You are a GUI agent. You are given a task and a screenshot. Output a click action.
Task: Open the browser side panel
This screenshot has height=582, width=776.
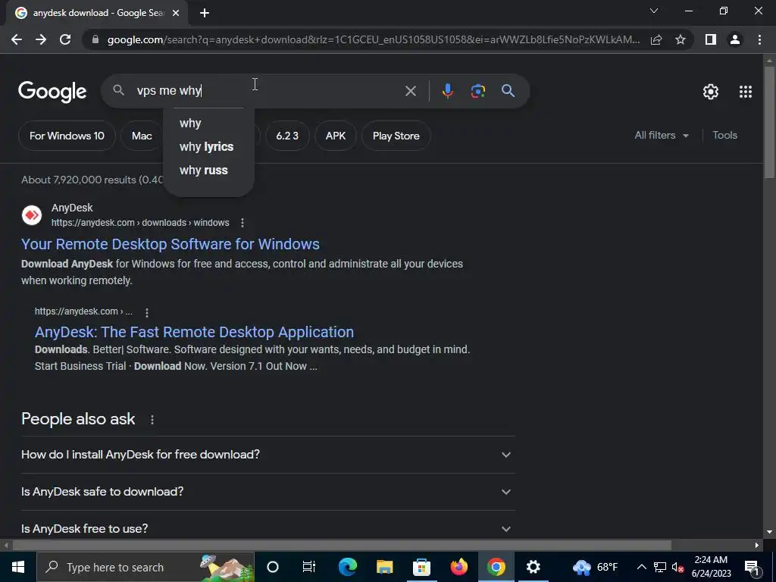pyautogui.click(x=711, y=39)
